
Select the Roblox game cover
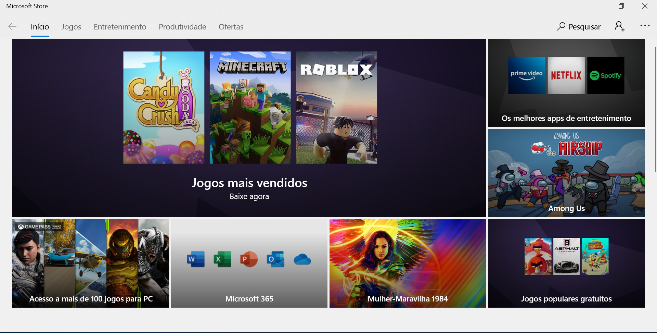[337, 108]
